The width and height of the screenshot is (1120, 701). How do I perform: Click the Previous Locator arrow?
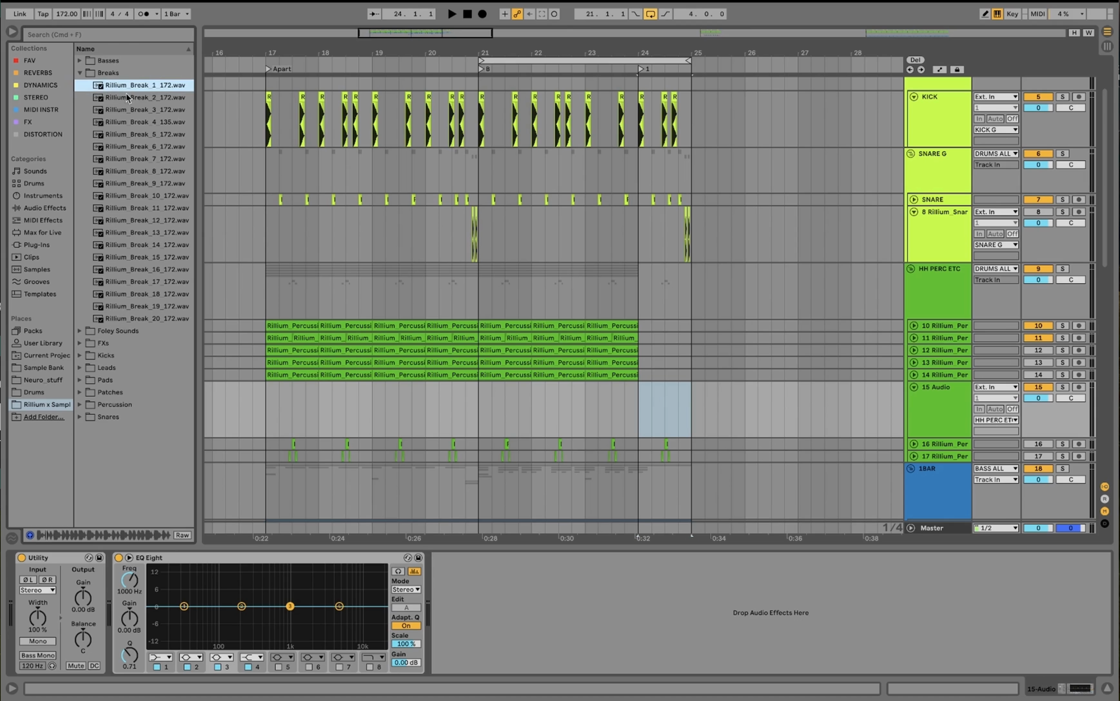click(x=910, y=70)
